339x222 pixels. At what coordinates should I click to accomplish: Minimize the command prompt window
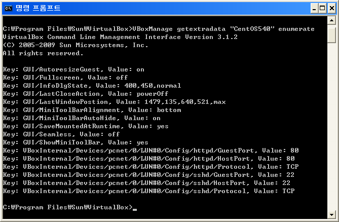[314, 9]
